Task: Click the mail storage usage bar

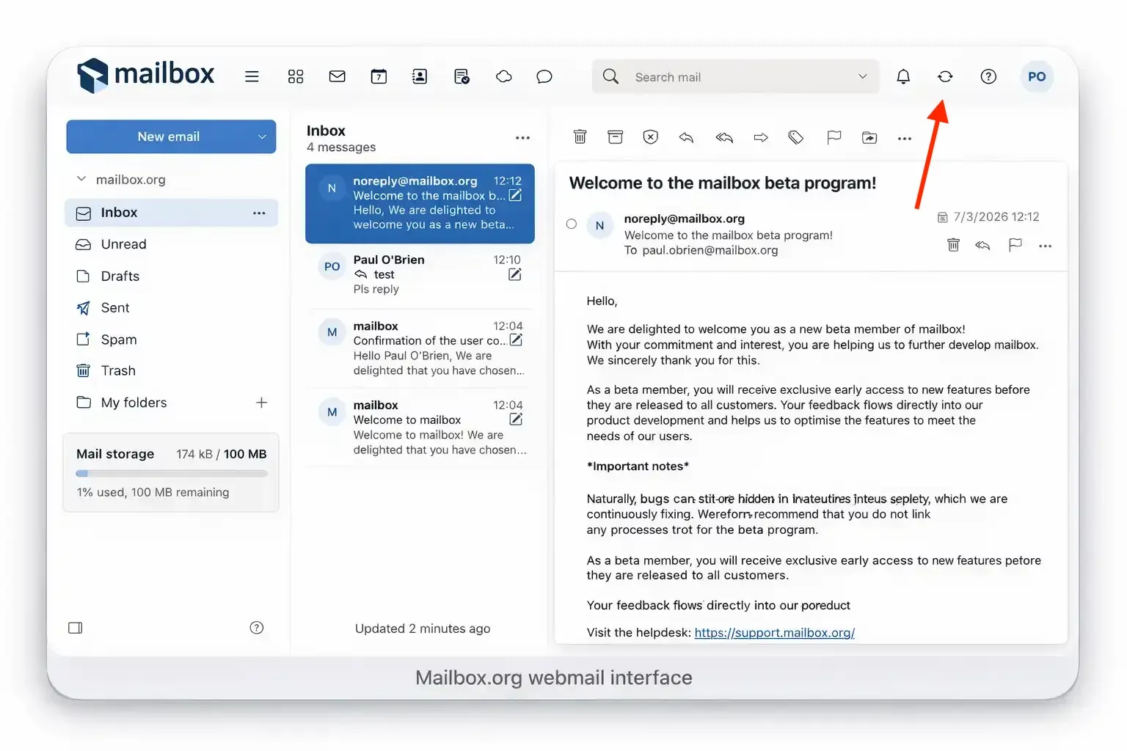Action: (x=171, y=474)
